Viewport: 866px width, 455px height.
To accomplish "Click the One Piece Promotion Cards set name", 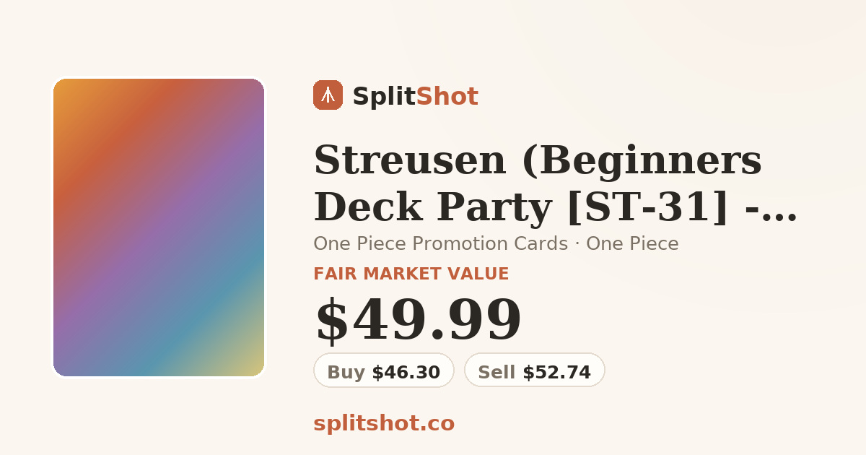I will (441, 244).
